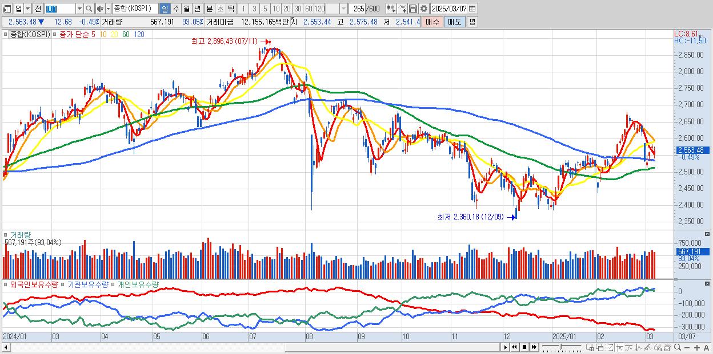This screenshot has width=713, height=354.
Task: Open chart settings via the gear icon
Action: point(424,9)
